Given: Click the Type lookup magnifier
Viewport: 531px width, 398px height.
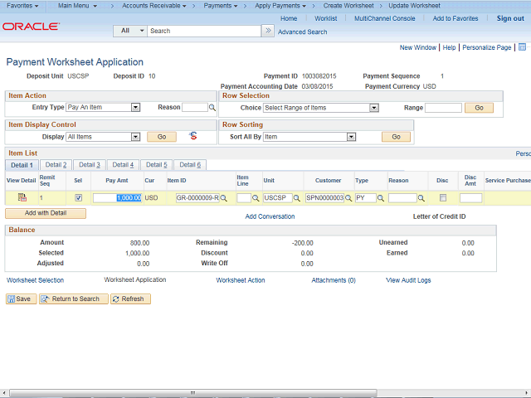Looking at the screenshot, I should click(382, 198).
